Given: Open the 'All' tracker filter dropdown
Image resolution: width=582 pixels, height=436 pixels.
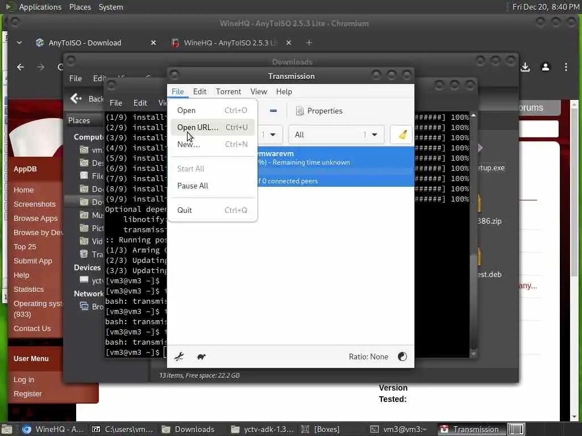Looking at the screenshot, I should point(336,135).
